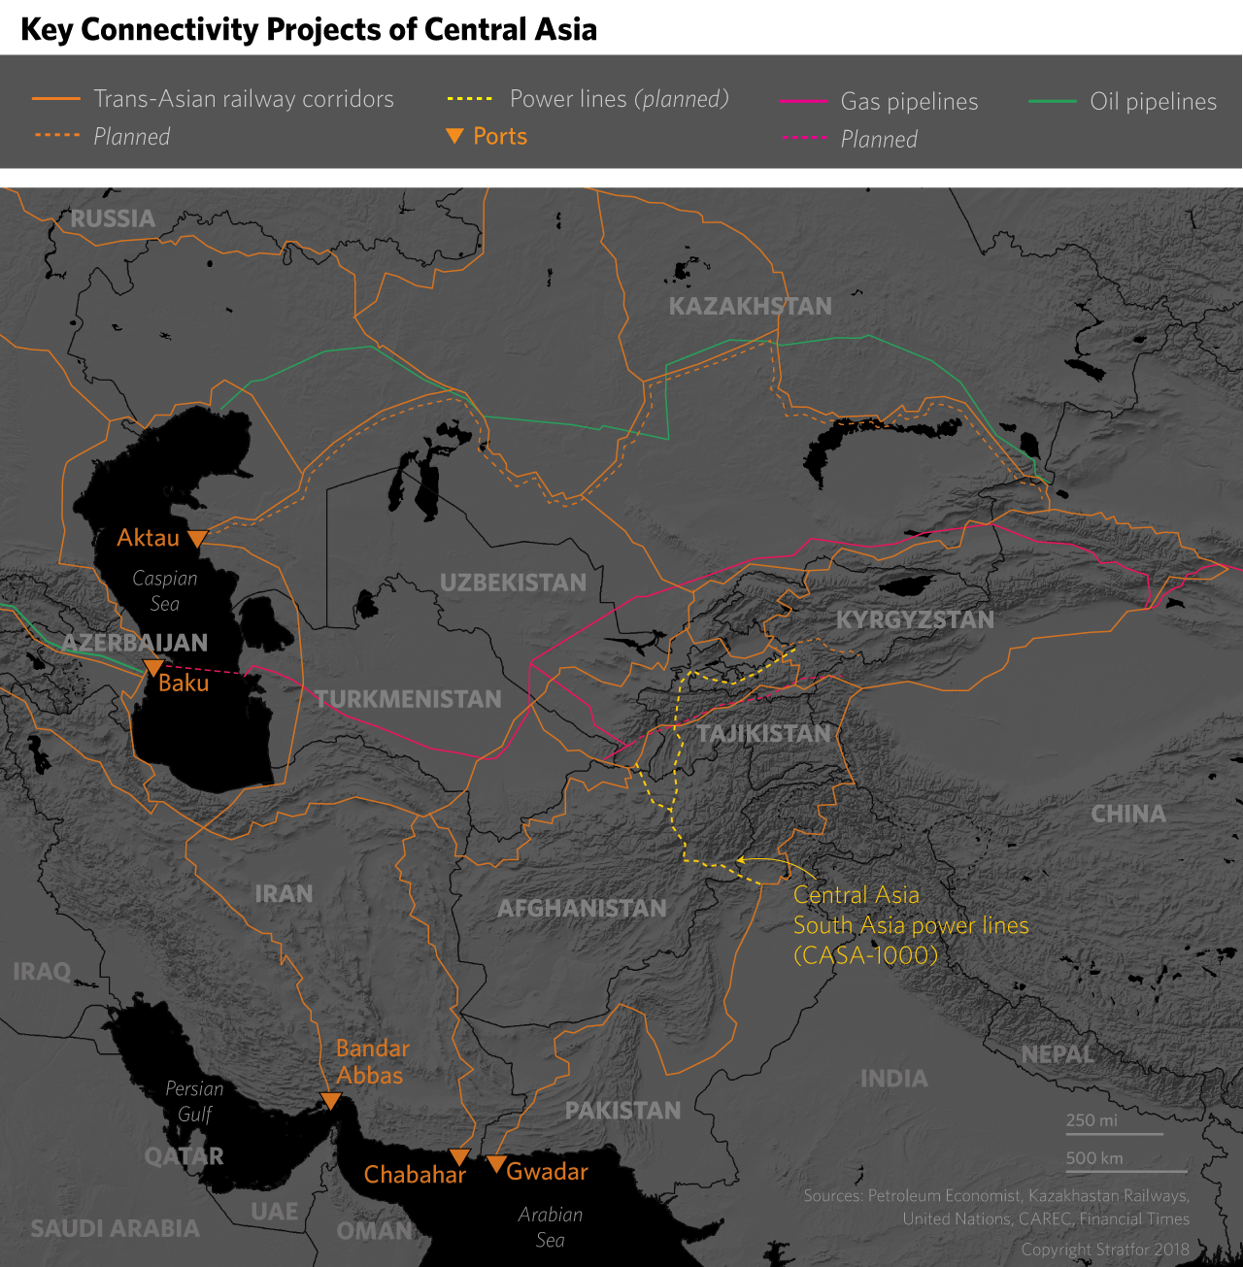Click the CASA-1000 power lines annotation
The image size is (1243, 1267).
pos(911,925)
